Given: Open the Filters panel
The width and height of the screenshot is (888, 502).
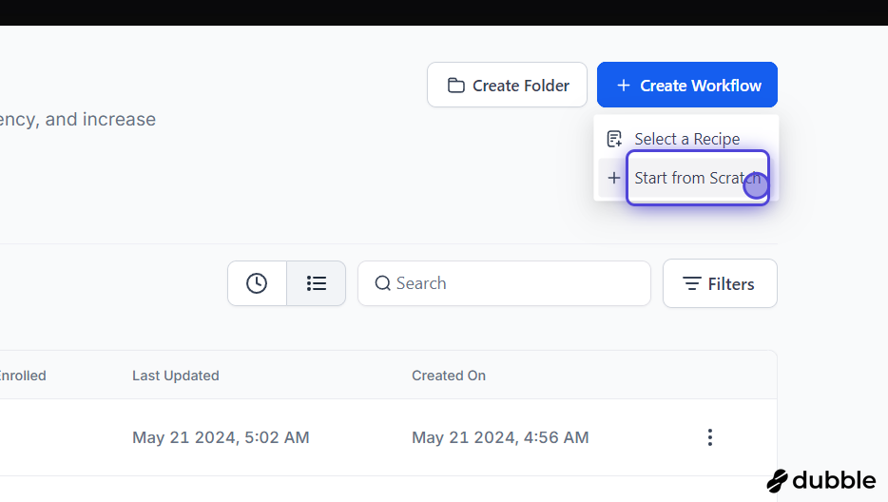Looking at the screenshot, I should (720, 283).
